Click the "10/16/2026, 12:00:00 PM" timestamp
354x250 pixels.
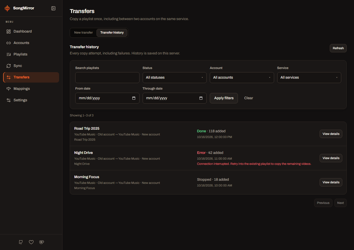214,137
